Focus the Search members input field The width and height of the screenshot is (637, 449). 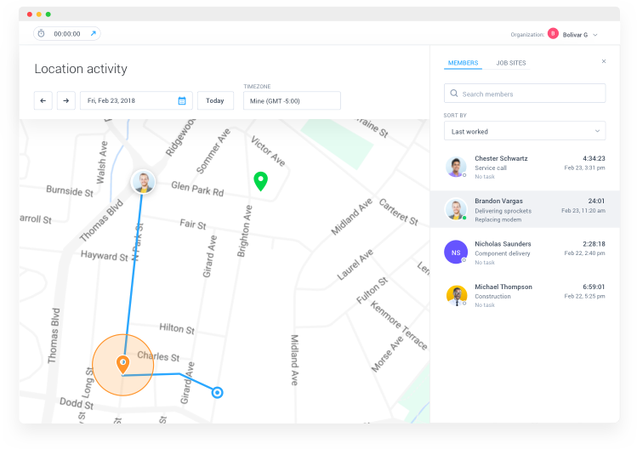[525, 94]
